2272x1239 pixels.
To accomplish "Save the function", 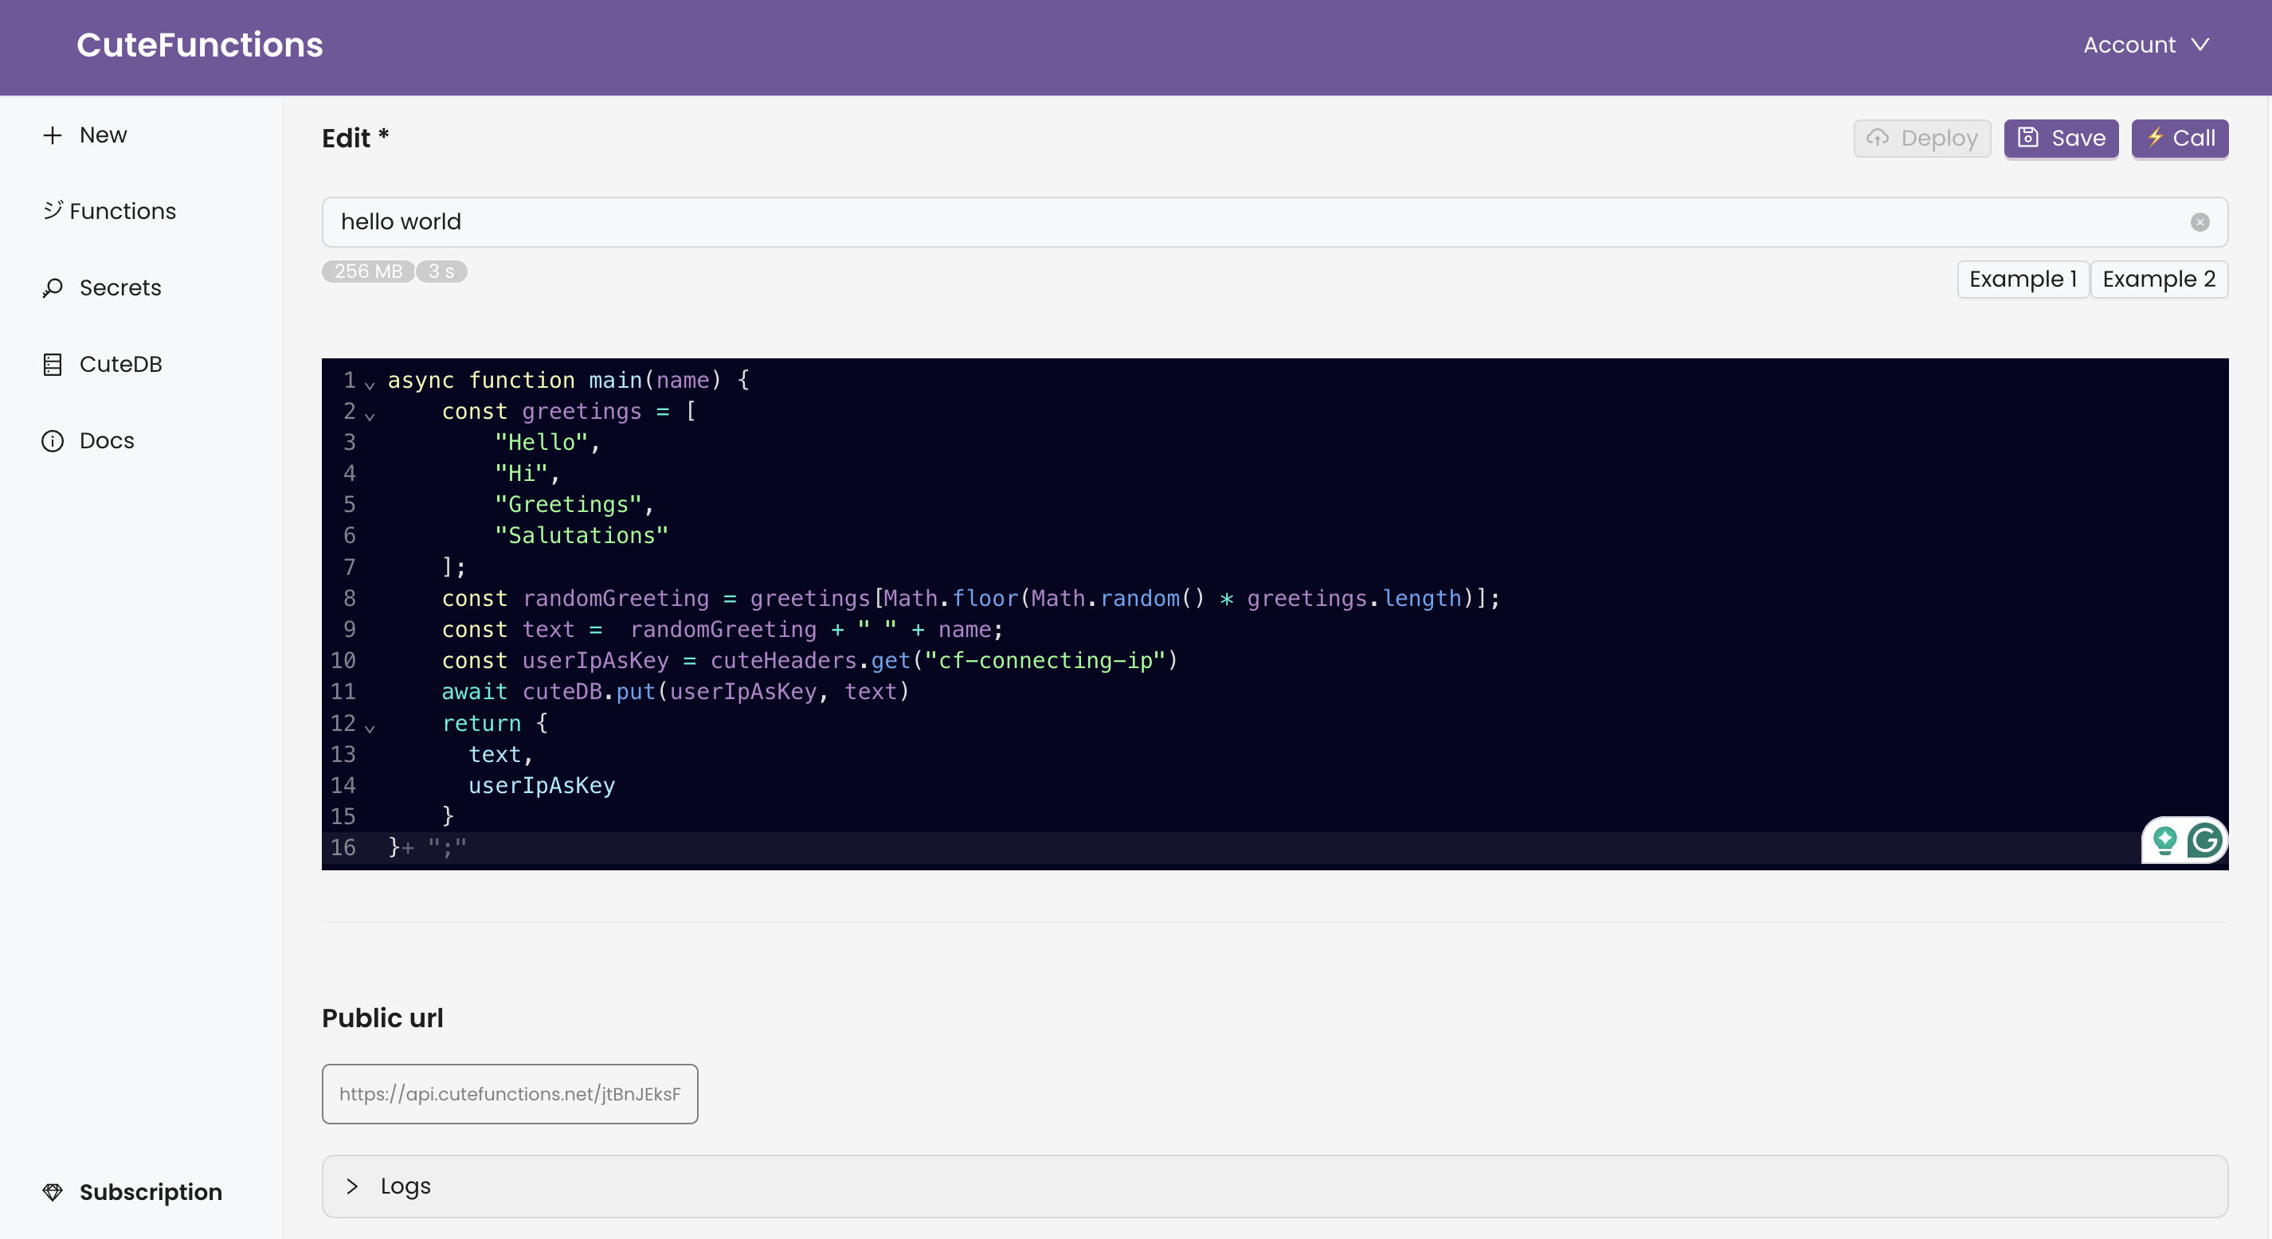I will click(2060, 139).
